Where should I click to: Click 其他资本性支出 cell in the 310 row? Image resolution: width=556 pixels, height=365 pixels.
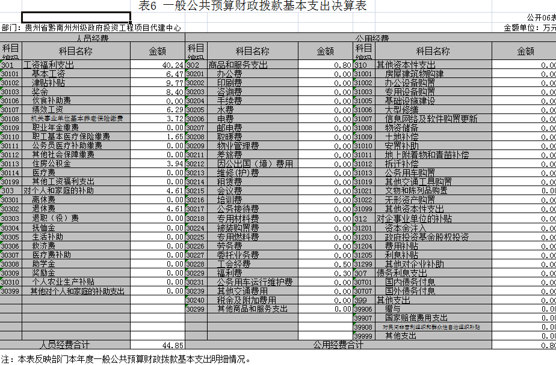pyautogui.click(x=433, y=65)
